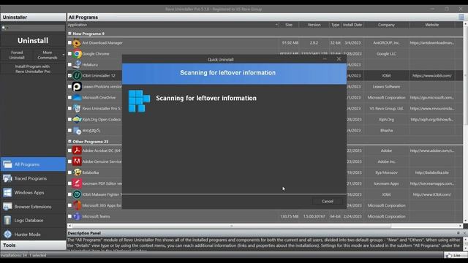Click the Google Chrome icon in list
The height and width of the screenshot is (263, 468).
pyautogui.click(x=77, y=53)
